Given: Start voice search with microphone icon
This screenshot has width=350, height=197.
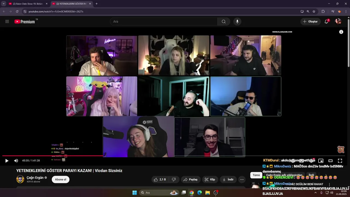Looking at the screenshot, I should 237,22.
